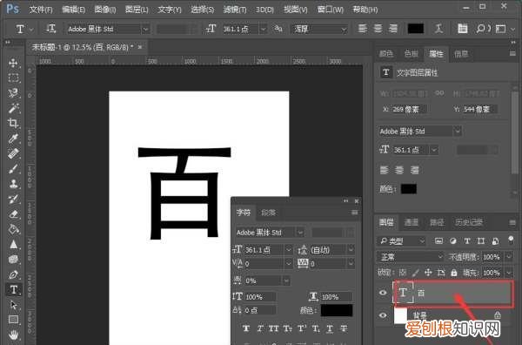Viewport: 522px width, 345px height.
Task: Open the Character panel options menu
Action: (355, 213)
